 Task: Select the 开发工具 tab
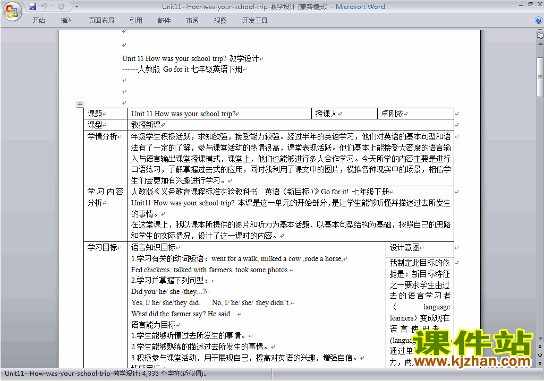coord(255,21)
